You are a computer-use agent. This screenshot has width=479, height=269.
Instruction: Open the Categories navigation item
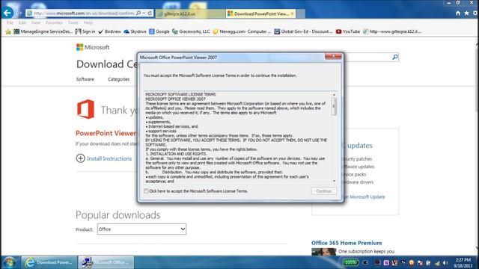point(118,79)
